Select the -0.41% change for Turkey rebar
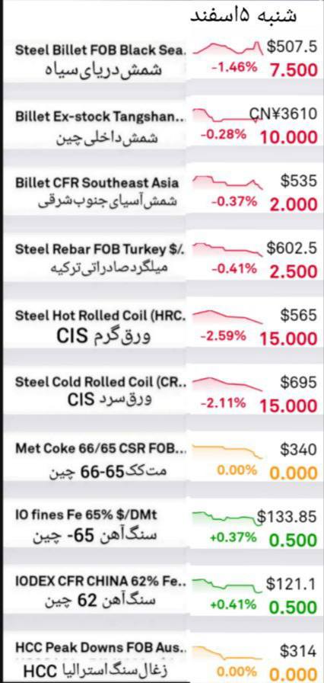The height and width of the screenshot is (683, 324). [234, 269]
